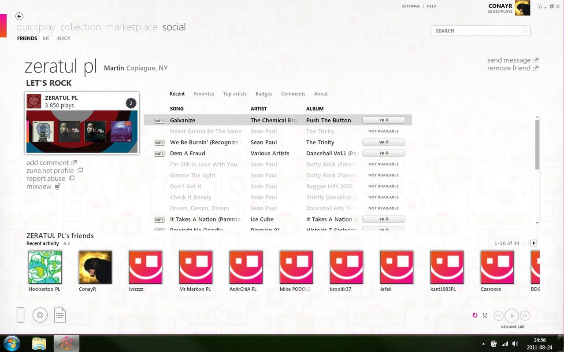Select the About tab
Viewport: 564px width, 352px height.
coord(321,94)
